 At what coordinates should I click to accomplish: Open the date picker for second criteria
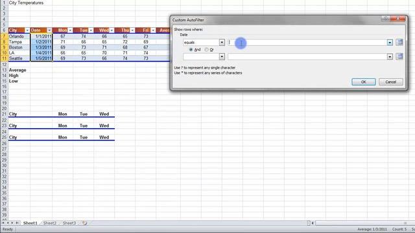coord(399,56)
